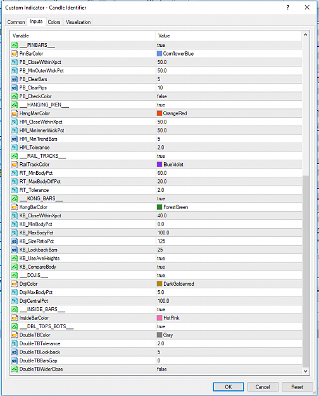319x396 pixels.
Task: Click the OrangeRed color swatch
Action: click(159, 113)
